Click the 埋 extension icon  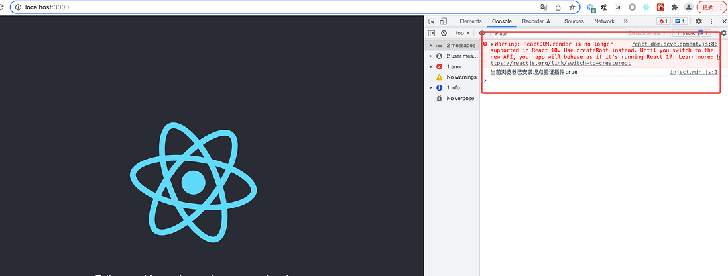[604, 7]
